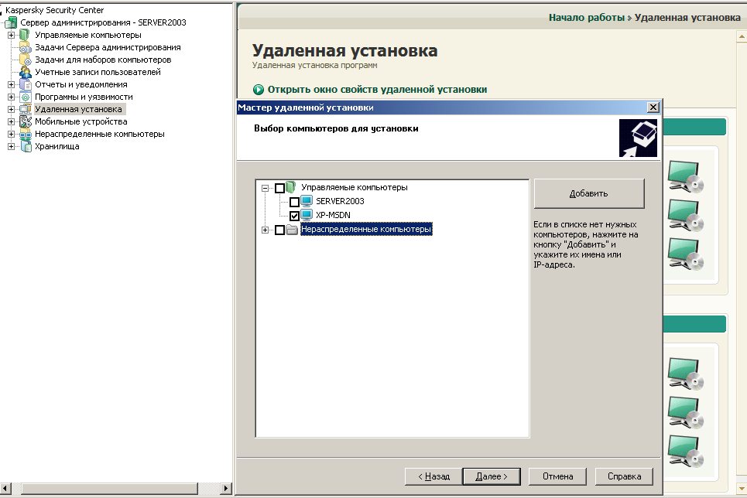Click the Программы и уязвимости icon

[26, 97]
